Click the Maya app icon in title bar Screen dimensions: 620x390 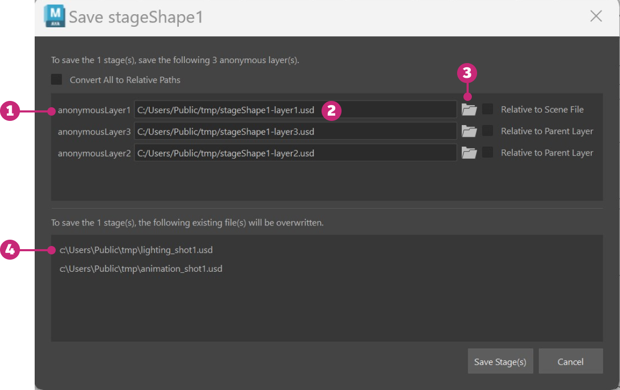55,16
